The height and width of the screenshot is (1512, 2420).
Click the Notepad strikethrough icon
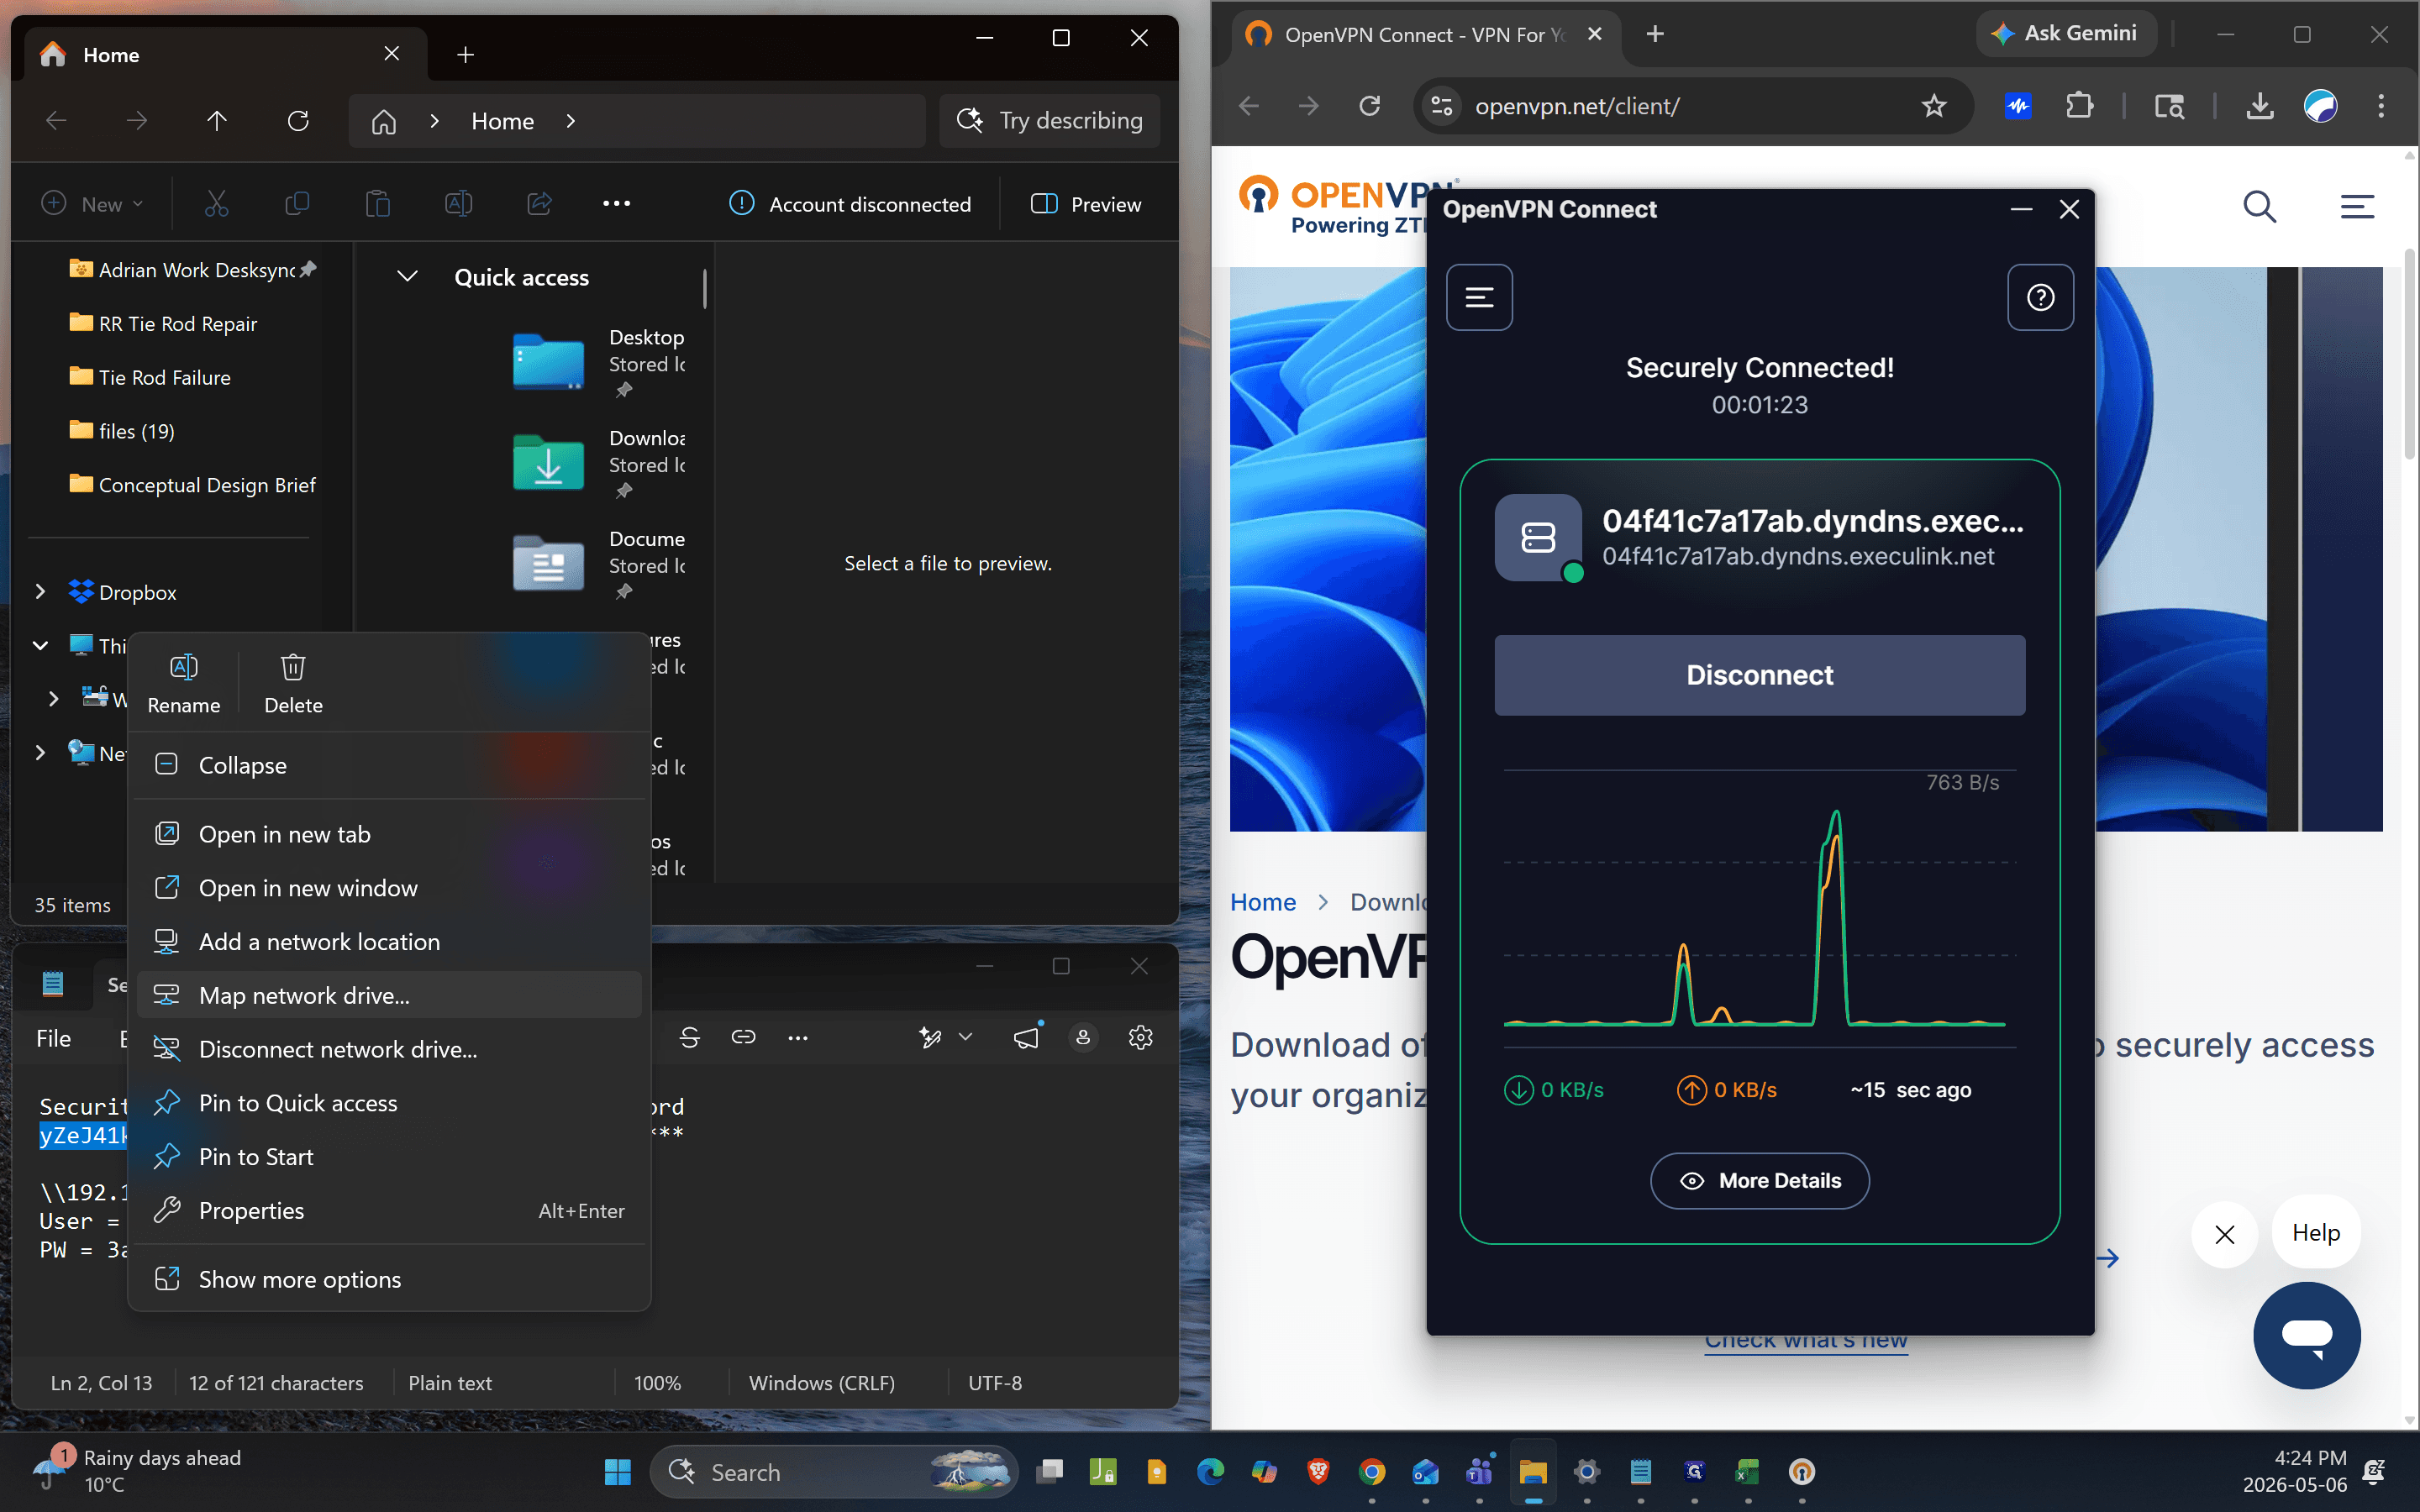pyautogui.click(x=689, y=1038)
